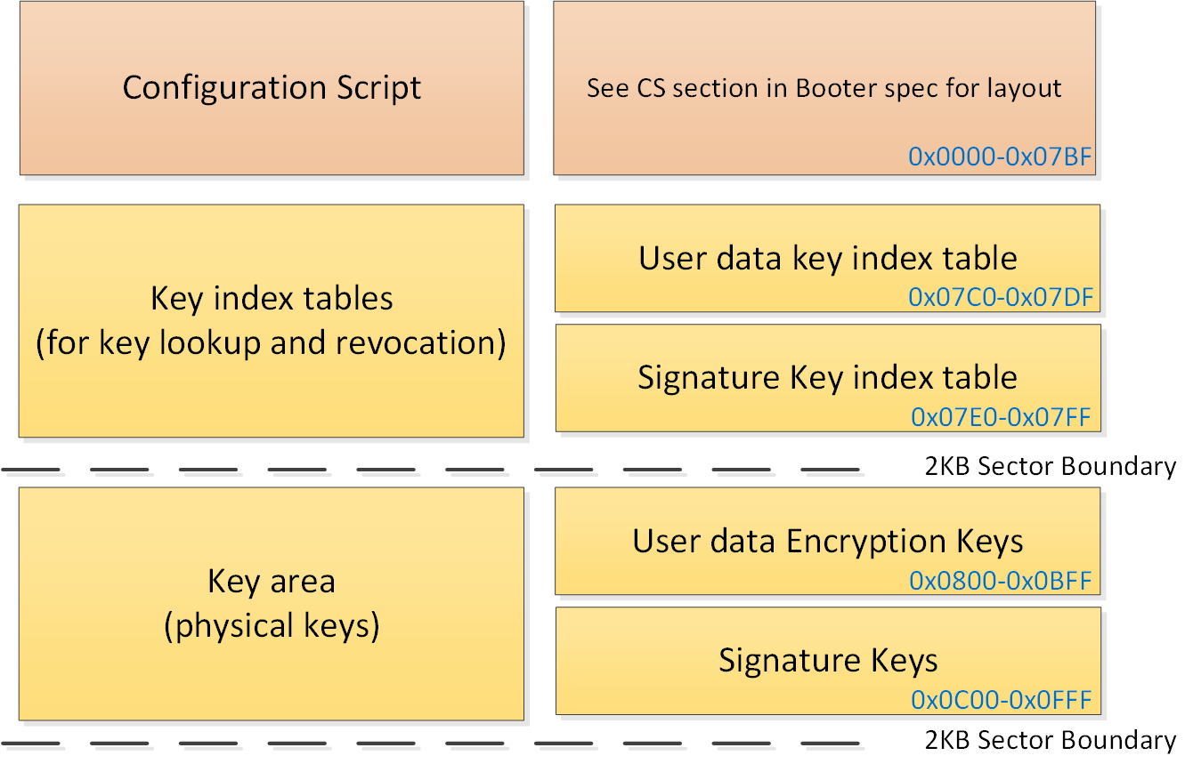This screenshot has width=1193, height=772.
Task: Select the Signature Key index table box
Action: [x=827, y=377]
